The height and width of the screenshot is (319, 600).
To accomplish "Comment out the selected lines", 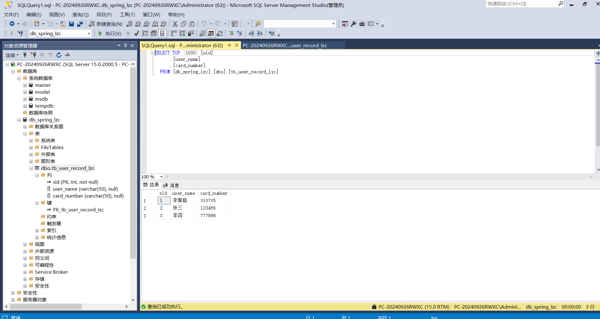I will (x=231, y=33).
